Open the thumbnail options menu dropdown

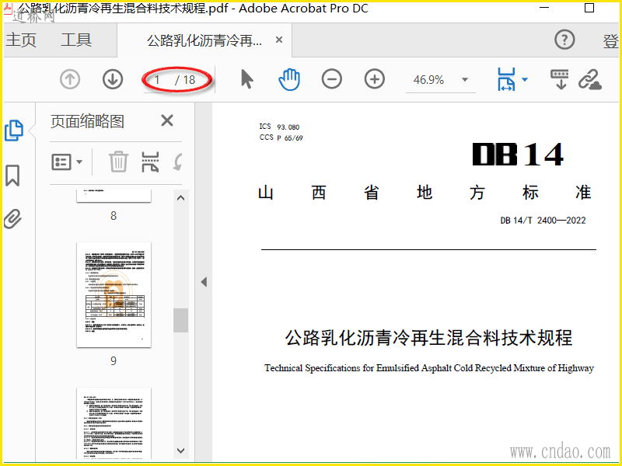click(67, 162)
